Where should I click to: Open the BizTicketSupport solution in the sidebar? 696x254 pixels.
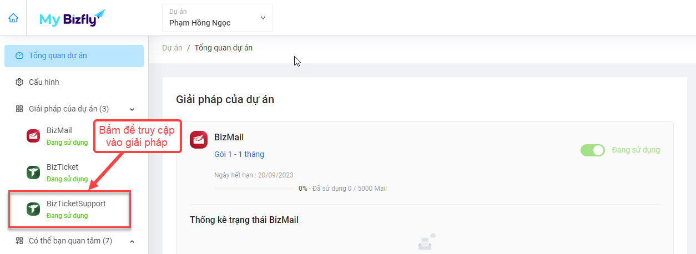69,209
